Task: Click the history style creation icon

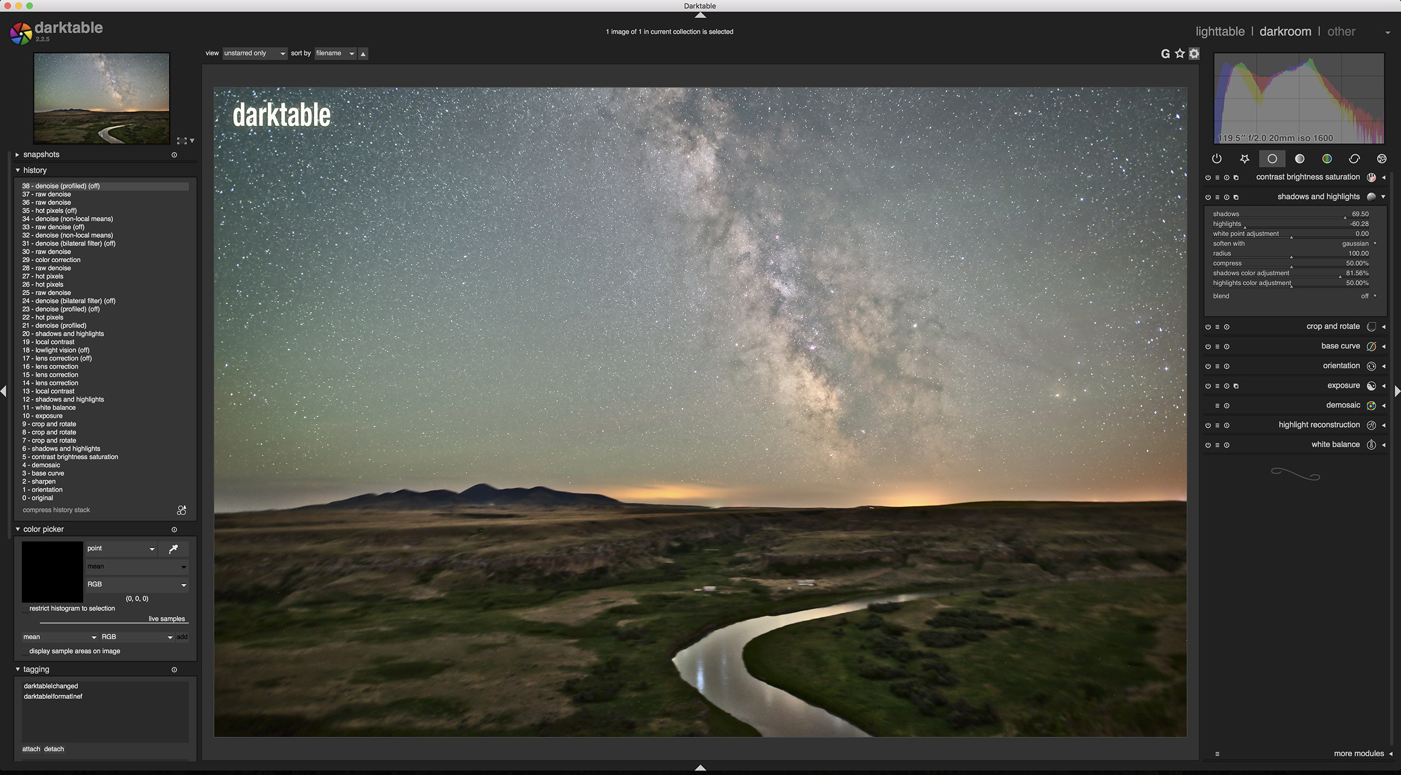Action: pos(181,510)
